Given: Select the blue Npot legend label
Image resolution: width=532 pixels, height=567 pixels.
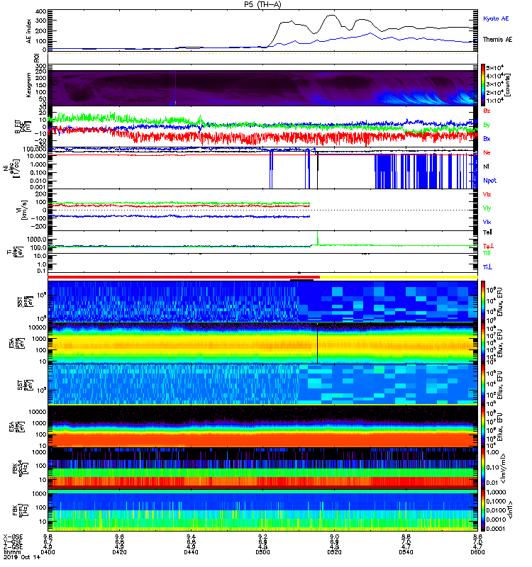Looking at the screenshot, I should point(489,181).
